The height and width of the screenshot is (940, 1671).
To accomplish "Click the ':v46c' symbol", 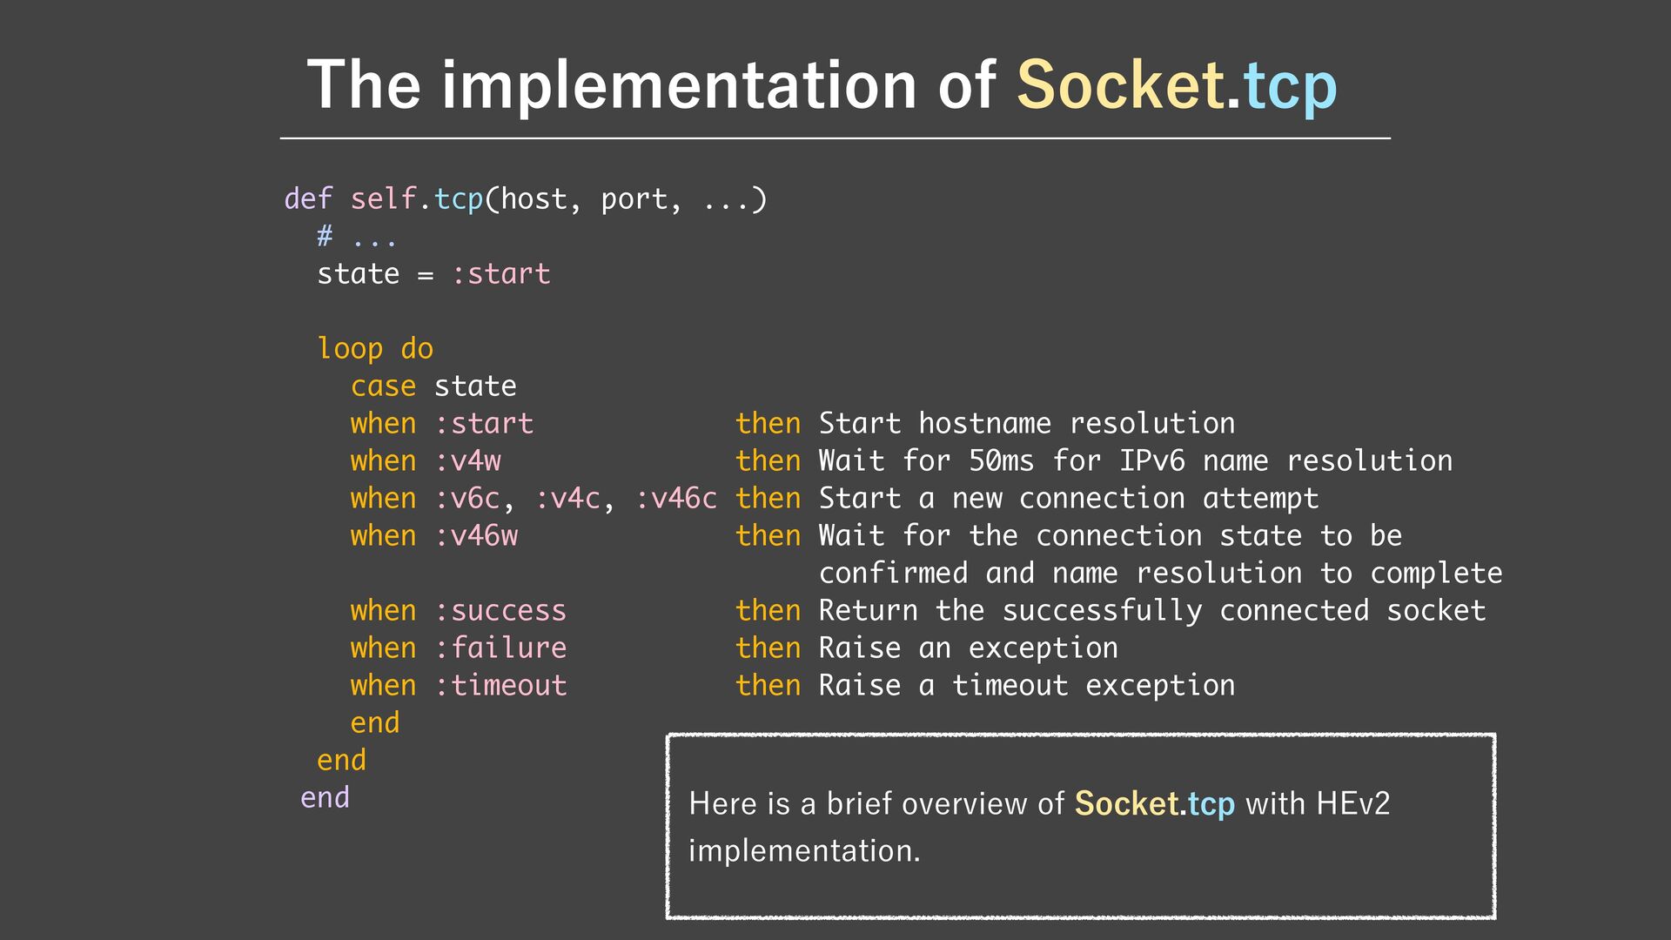I will (x=676, y=499).
